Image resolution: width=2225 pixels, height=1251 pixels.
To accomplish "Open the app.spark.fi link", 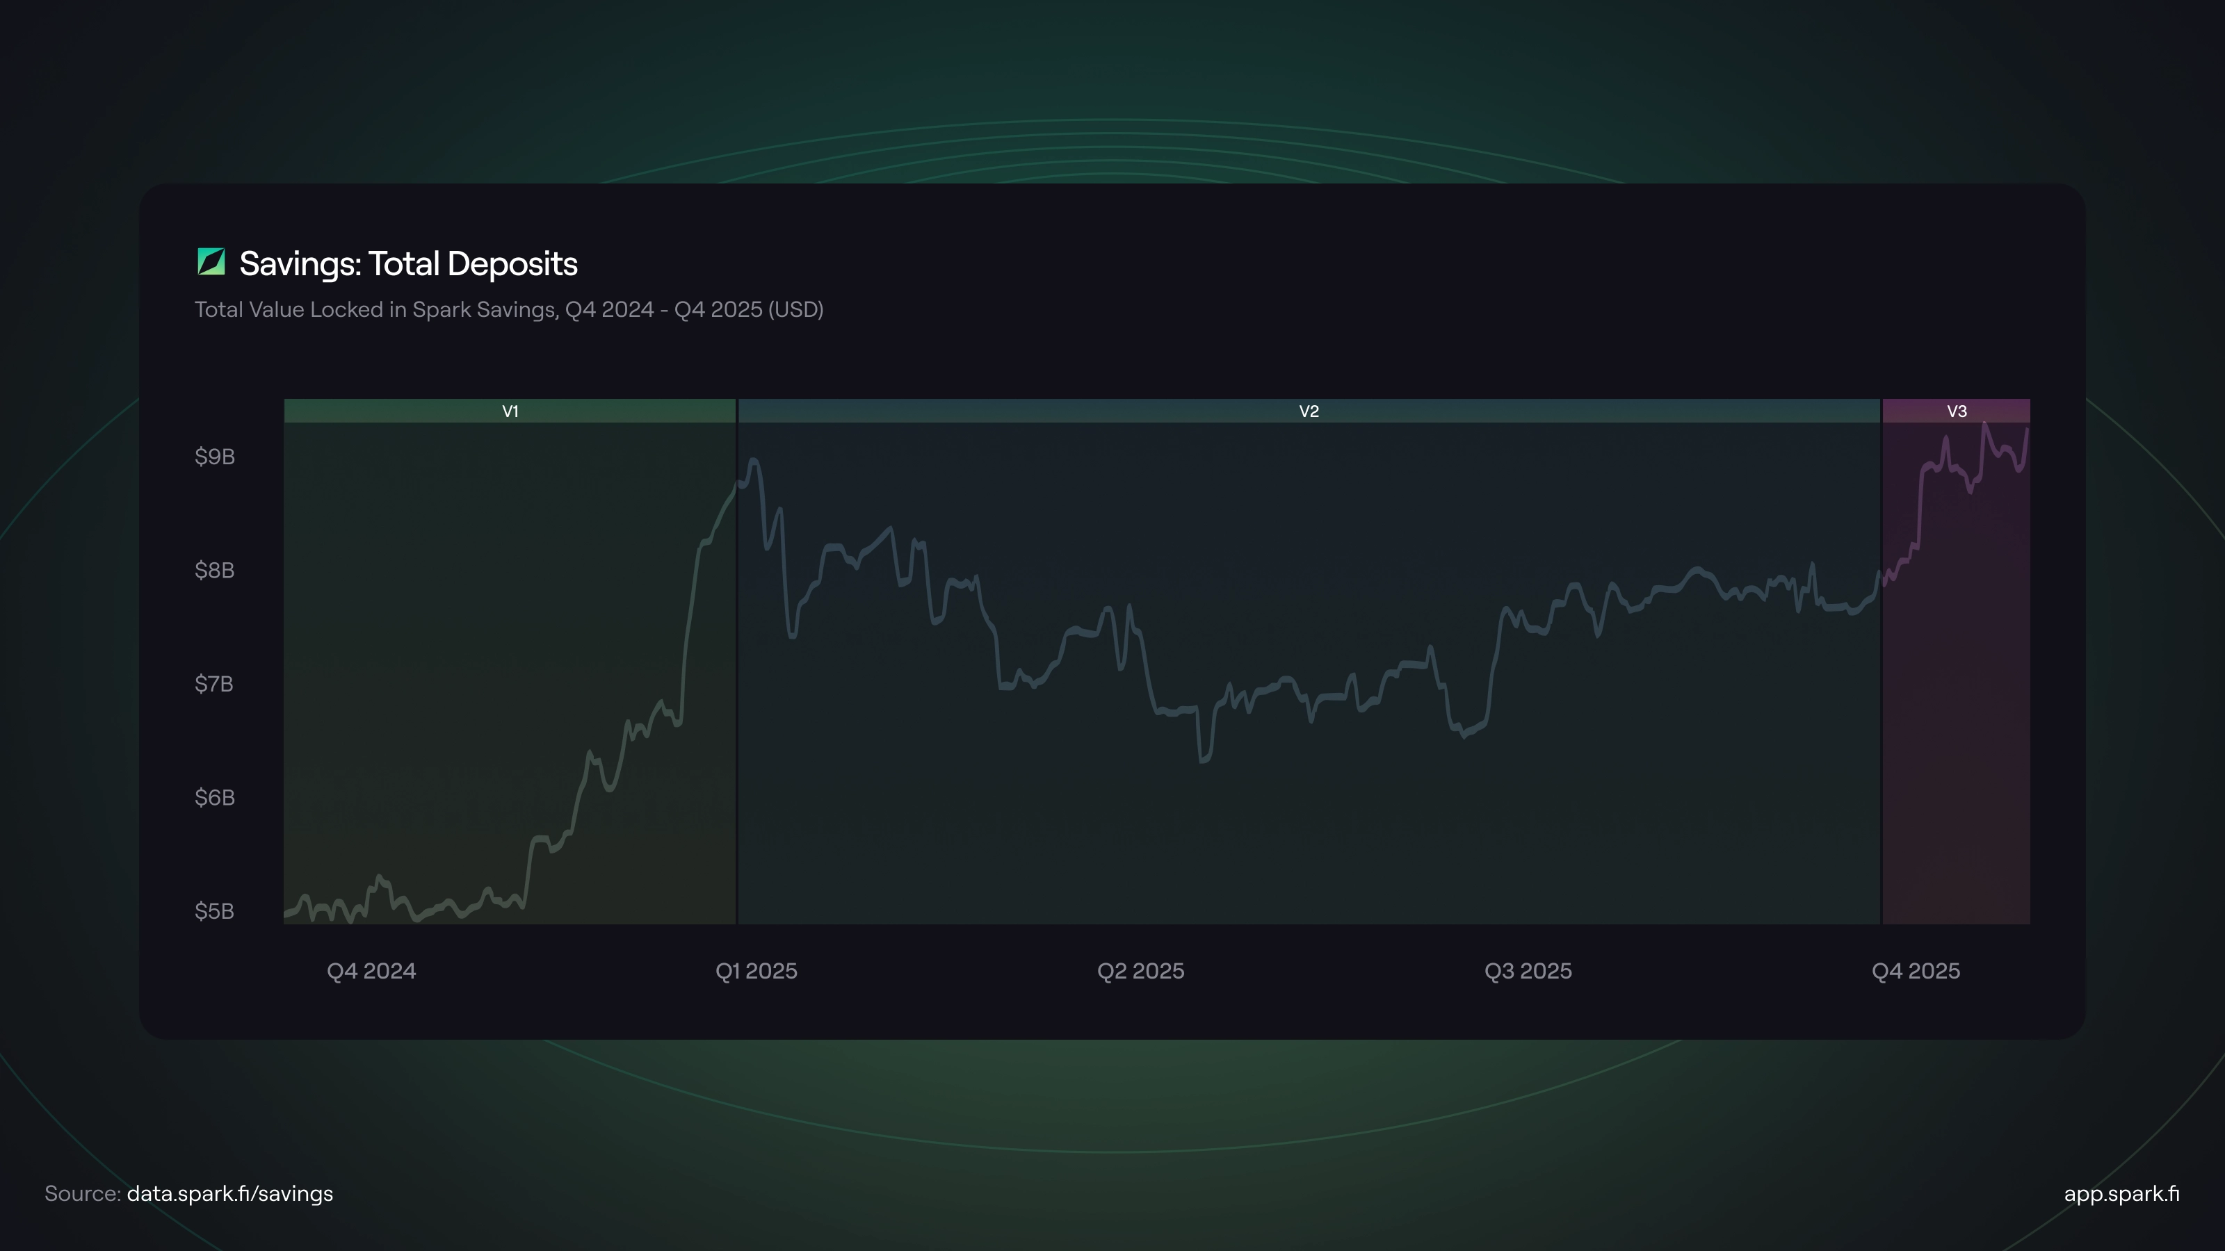I will 2121,1193.
